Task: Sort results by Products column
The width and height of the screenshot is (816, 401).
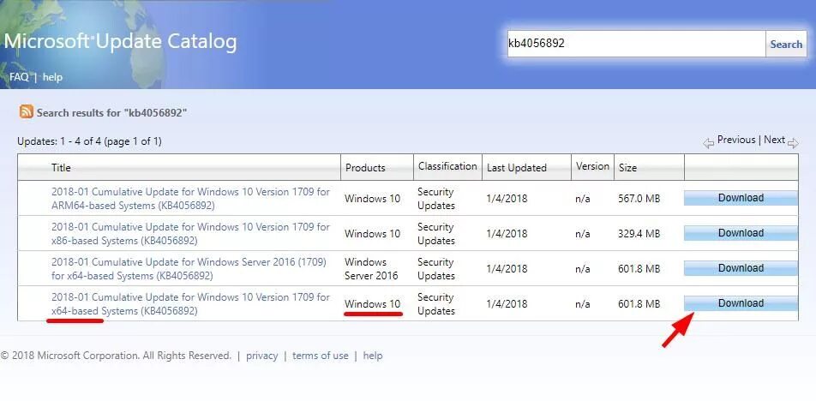Action: 365,167
